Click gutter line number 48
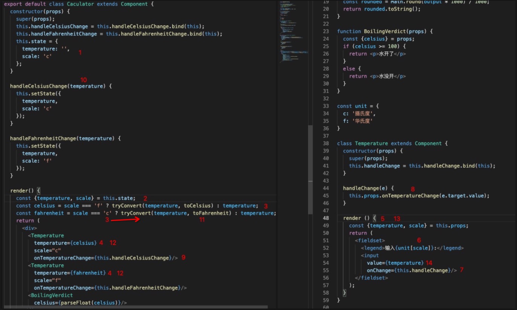This screenshot has height=310, width=517. click(x=326, y=218)
